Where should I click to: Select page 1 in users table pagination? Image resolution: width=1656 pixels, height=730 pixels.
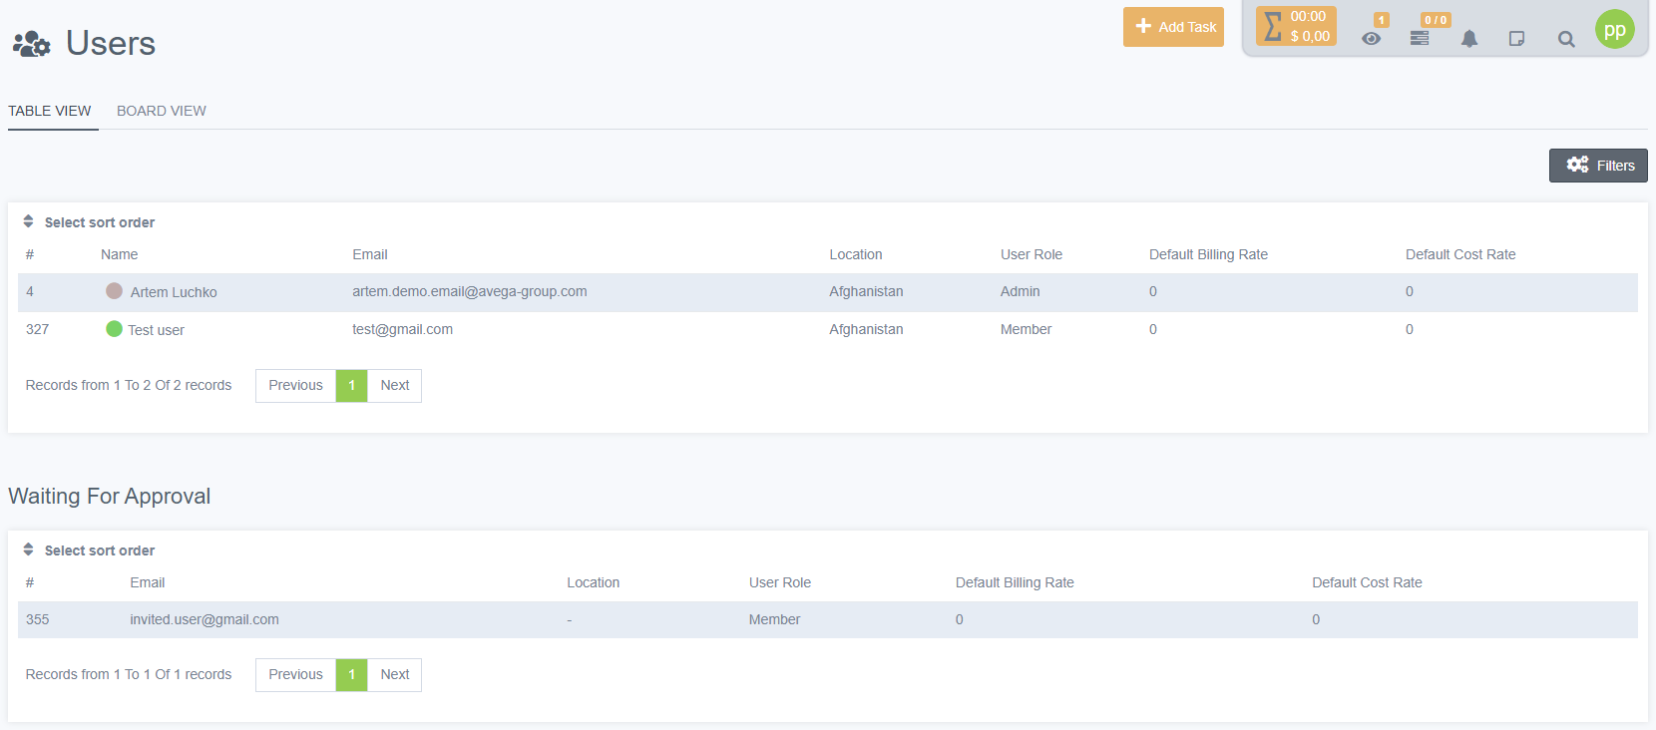point(351,386)
